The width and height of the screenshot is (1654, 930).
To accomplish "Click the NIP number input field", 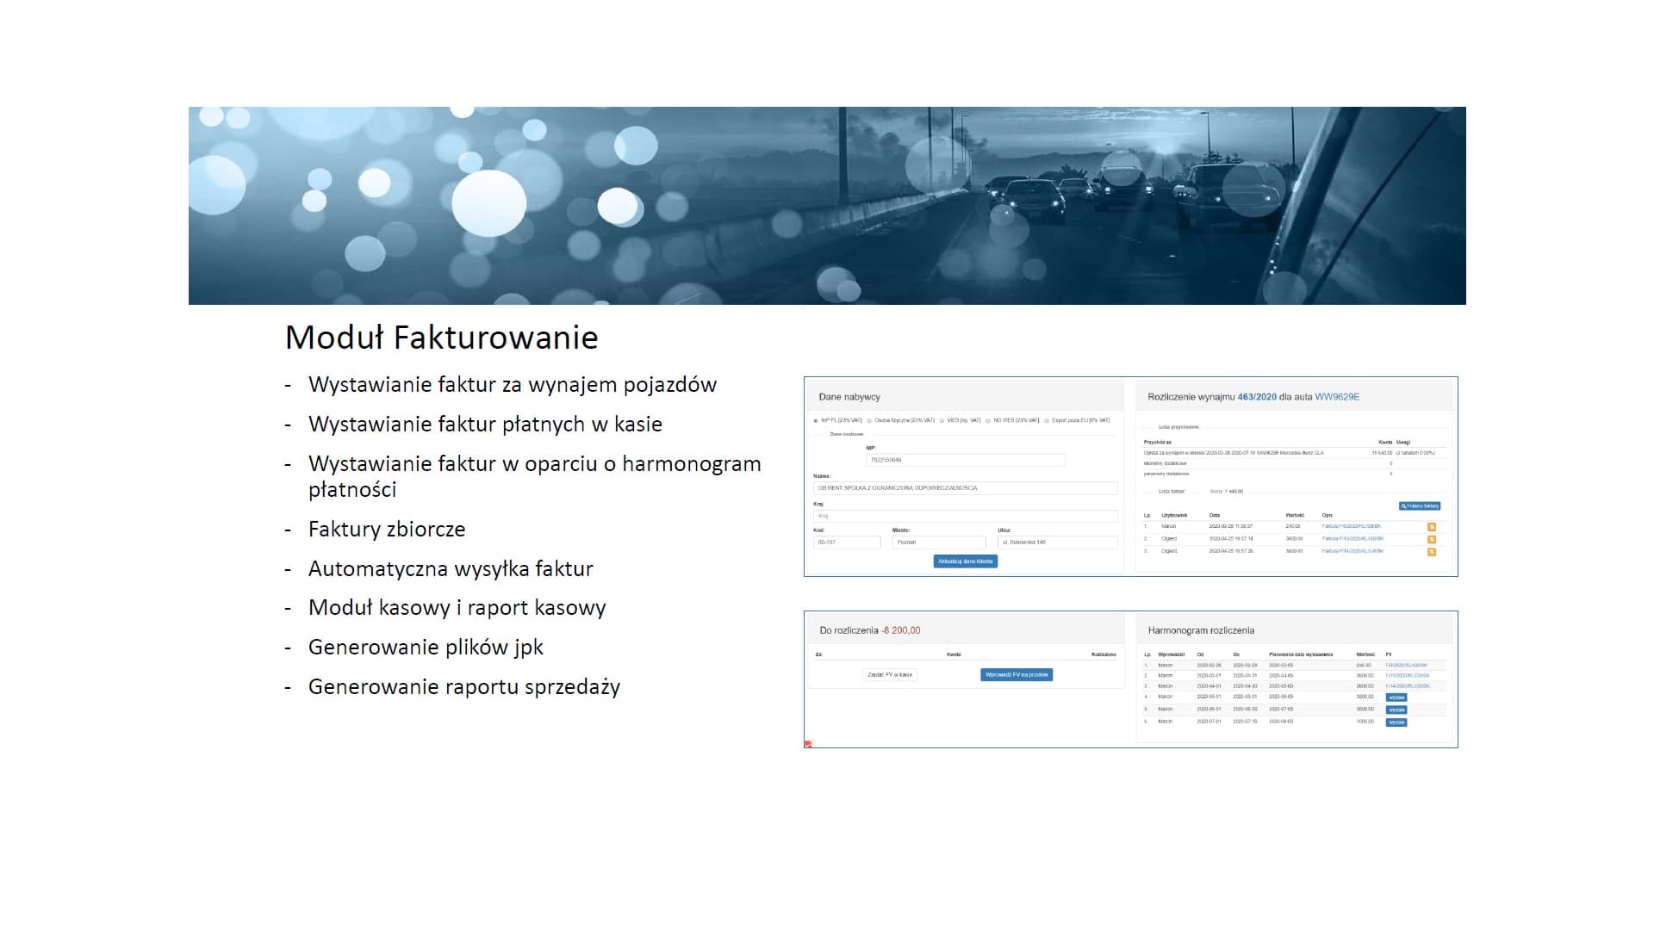I will (965, 461).
